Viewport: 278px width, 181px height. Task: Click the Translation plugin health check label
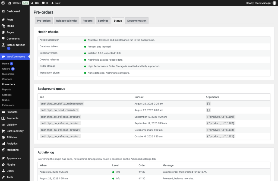pos(49,73)
